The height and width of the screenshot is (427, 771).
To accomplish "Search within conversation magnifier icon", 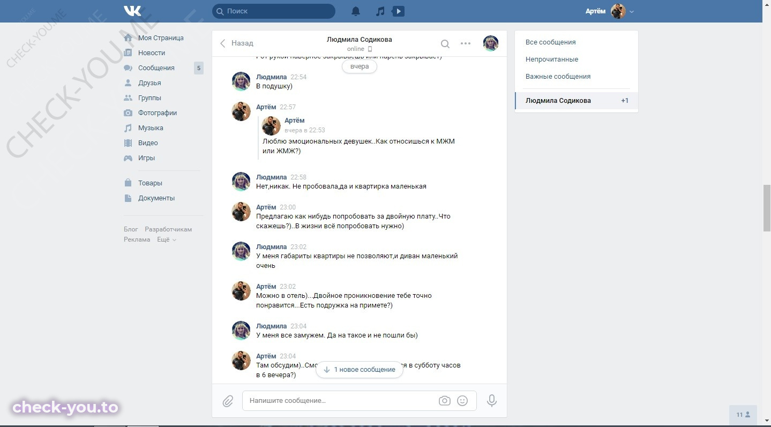I will point(445,43).
